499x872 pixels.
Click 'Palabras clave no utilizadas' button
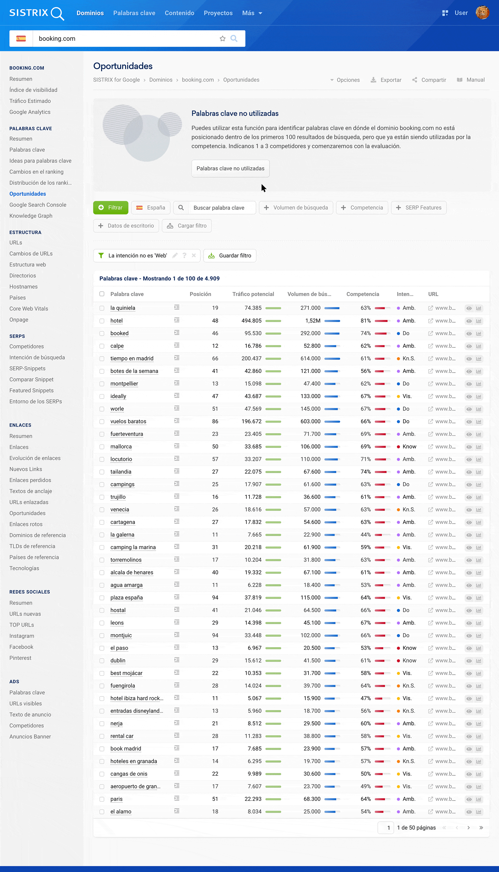pyautogui.click(x=230, y=168)
